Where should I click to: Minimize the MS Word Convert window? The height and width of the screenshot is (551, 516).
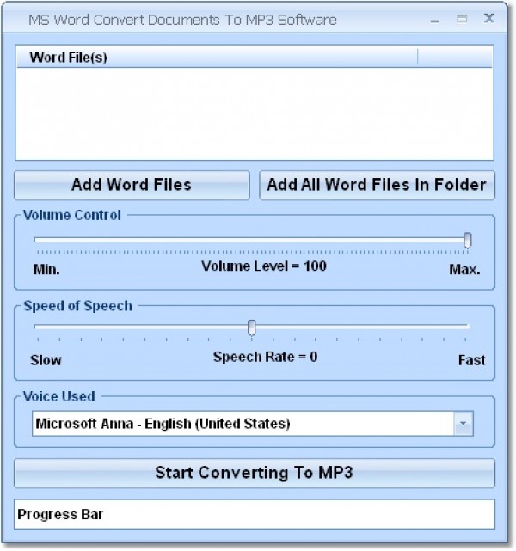(x=435, y=20)
